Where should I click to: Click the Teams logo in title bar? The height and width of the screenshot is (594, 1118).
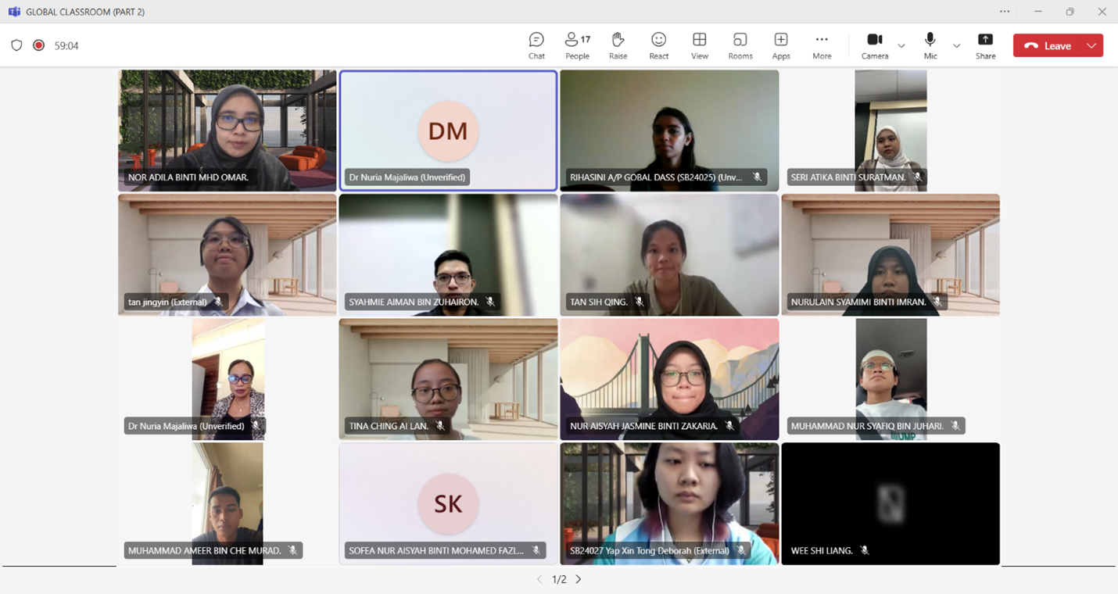tap(13, 12)
